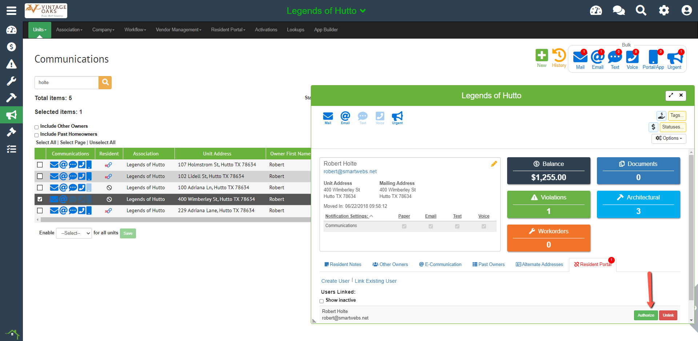698x341 pixels.
Task: Click the Bulk Email icon
Action: (597, 60)
